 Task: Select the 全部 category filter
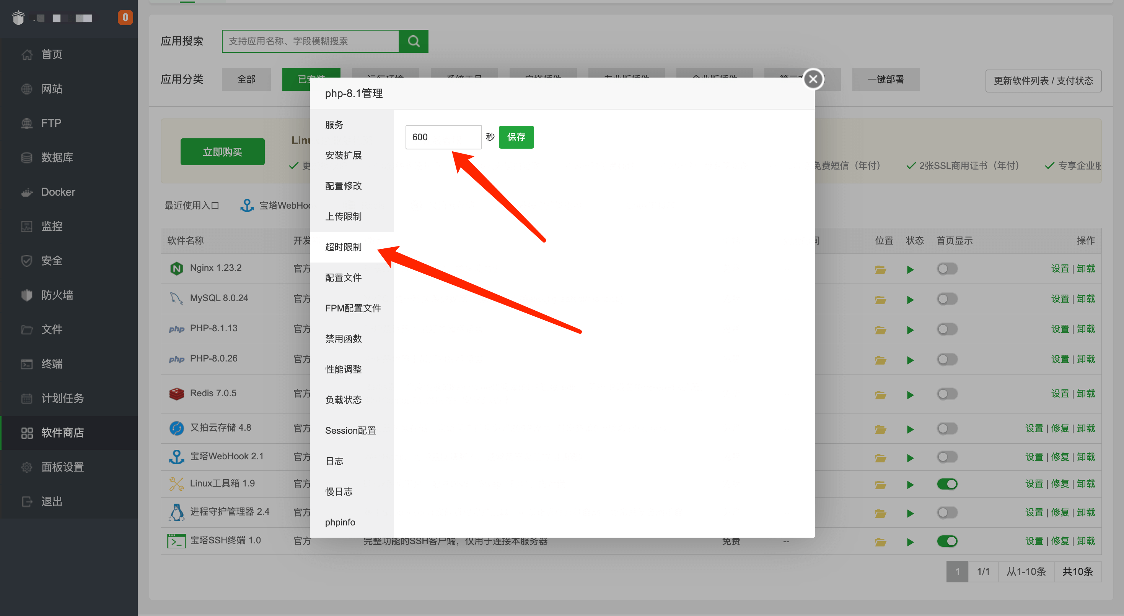246,79
